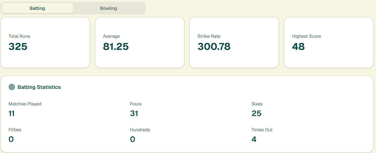Click the Highest Score value 48

[x=298, y=47]
